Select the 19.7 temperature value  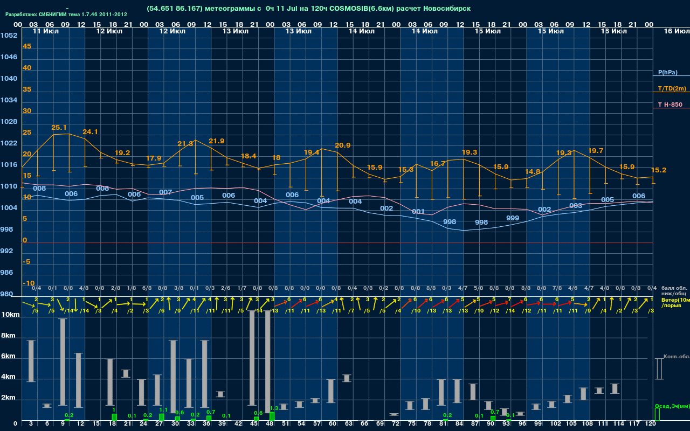(x=595, y=151)
